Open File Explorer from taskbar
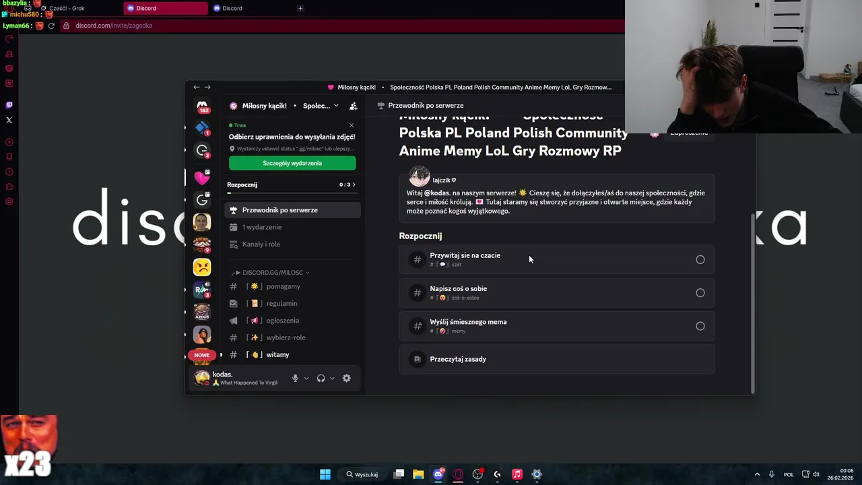Viewport: 862px width, 485px height. pos(418,474)
